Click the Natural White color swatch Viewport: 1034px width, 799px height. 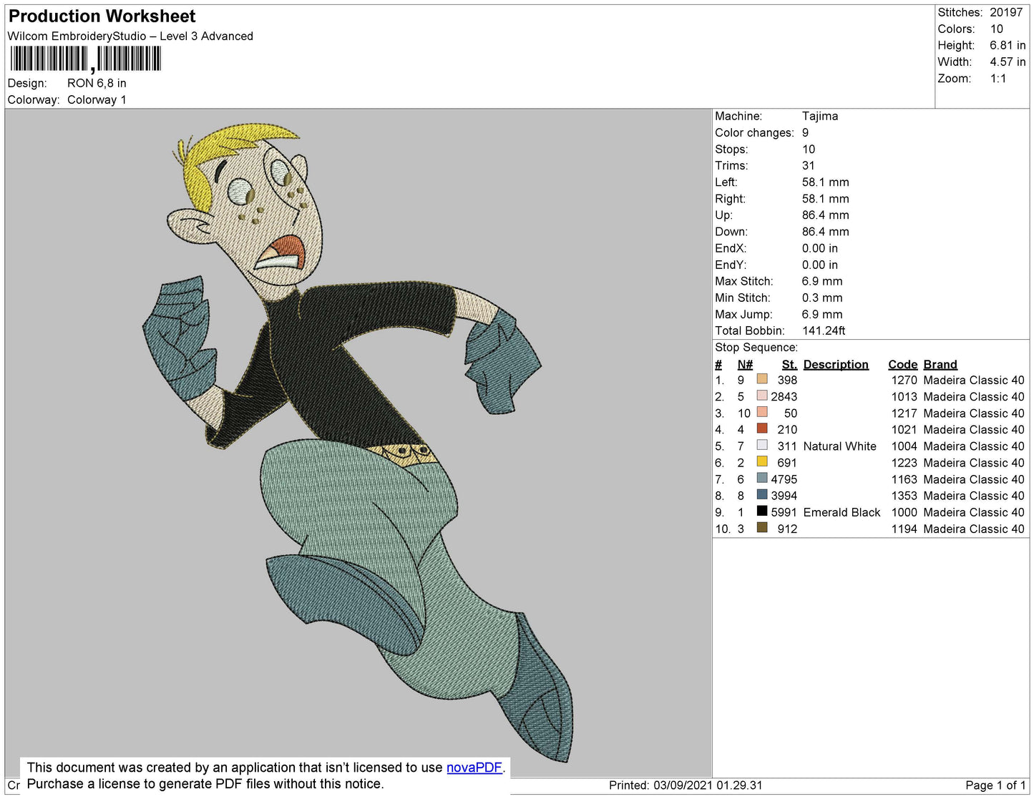tap(762, 445)
